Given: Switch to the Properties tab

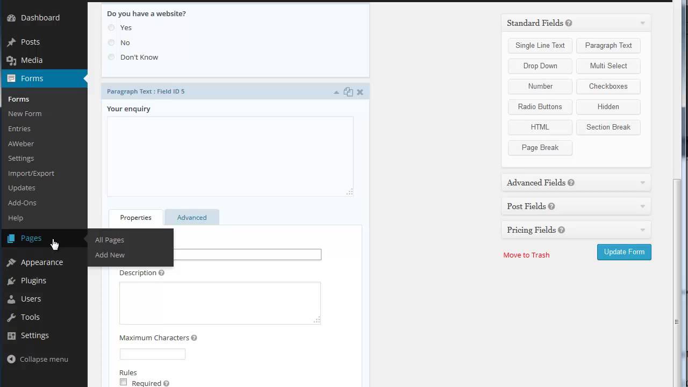Looking at the screenshot, I should click(x=136, y=218).
